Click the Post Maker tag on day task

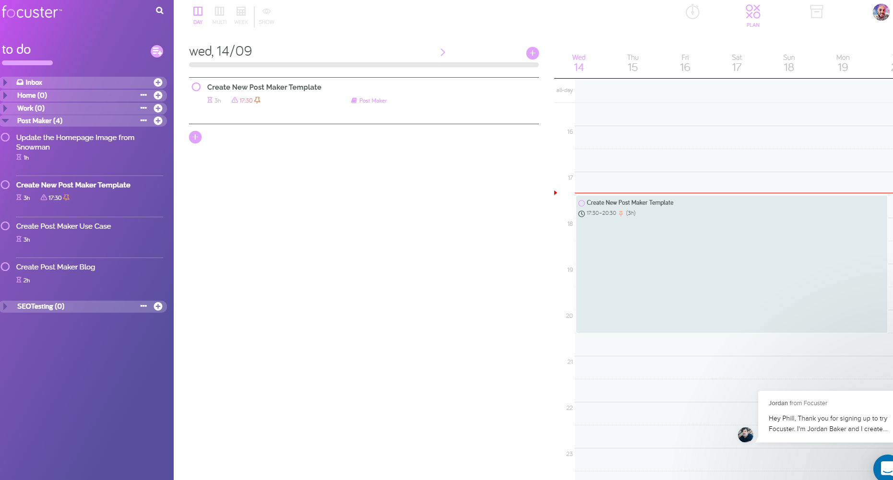[369, 101]
